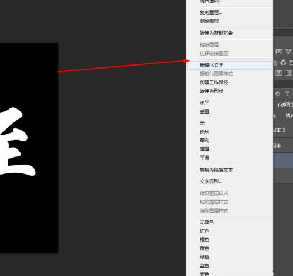Label the layer 红色
293x276 pixels.
tap(205, 231)
